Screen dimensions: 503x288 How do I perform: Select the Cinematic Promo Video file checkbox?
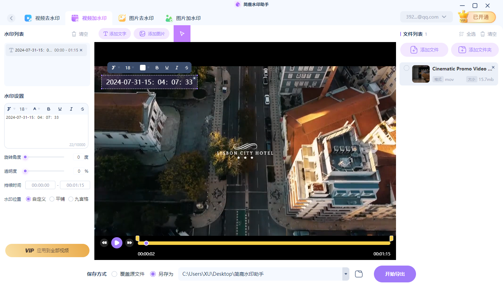coord(406,68)
